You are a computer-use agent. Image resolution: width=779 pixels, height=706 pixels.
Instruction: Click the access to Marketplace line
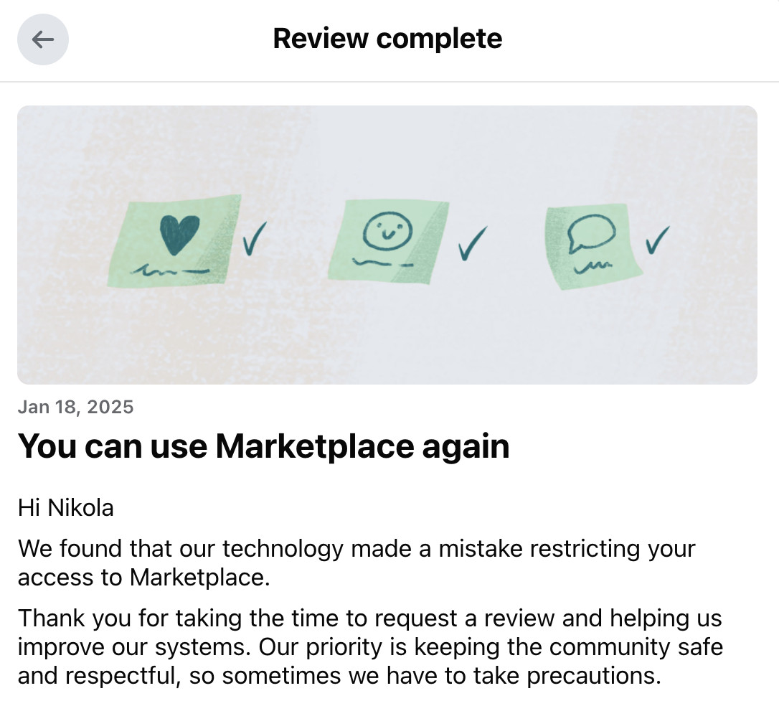pos(144,578)
